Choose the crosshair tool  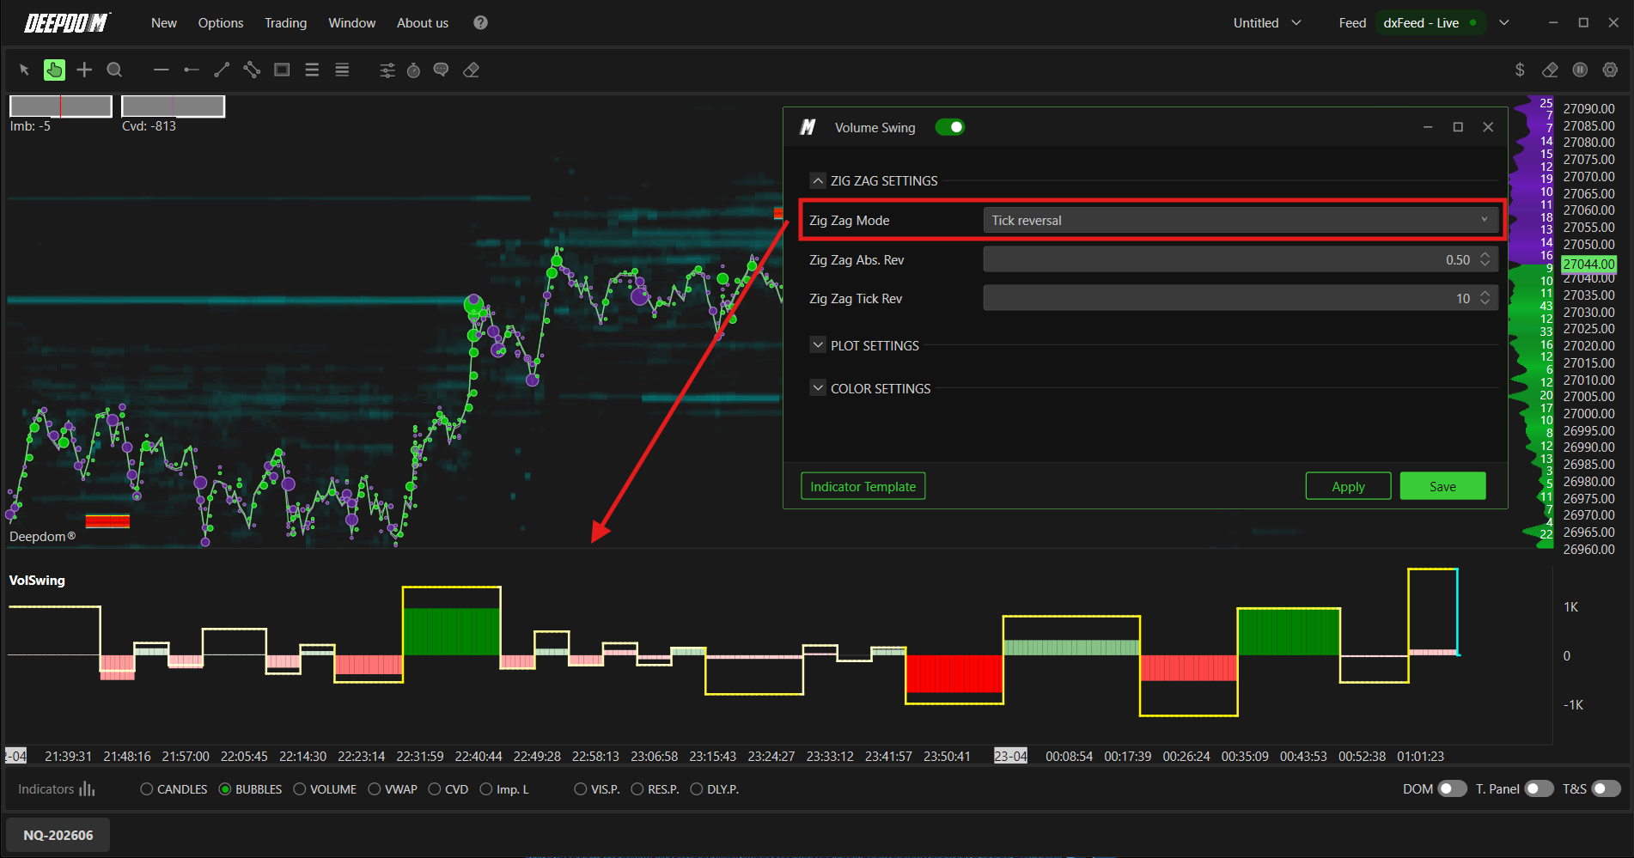coord(84,70)
